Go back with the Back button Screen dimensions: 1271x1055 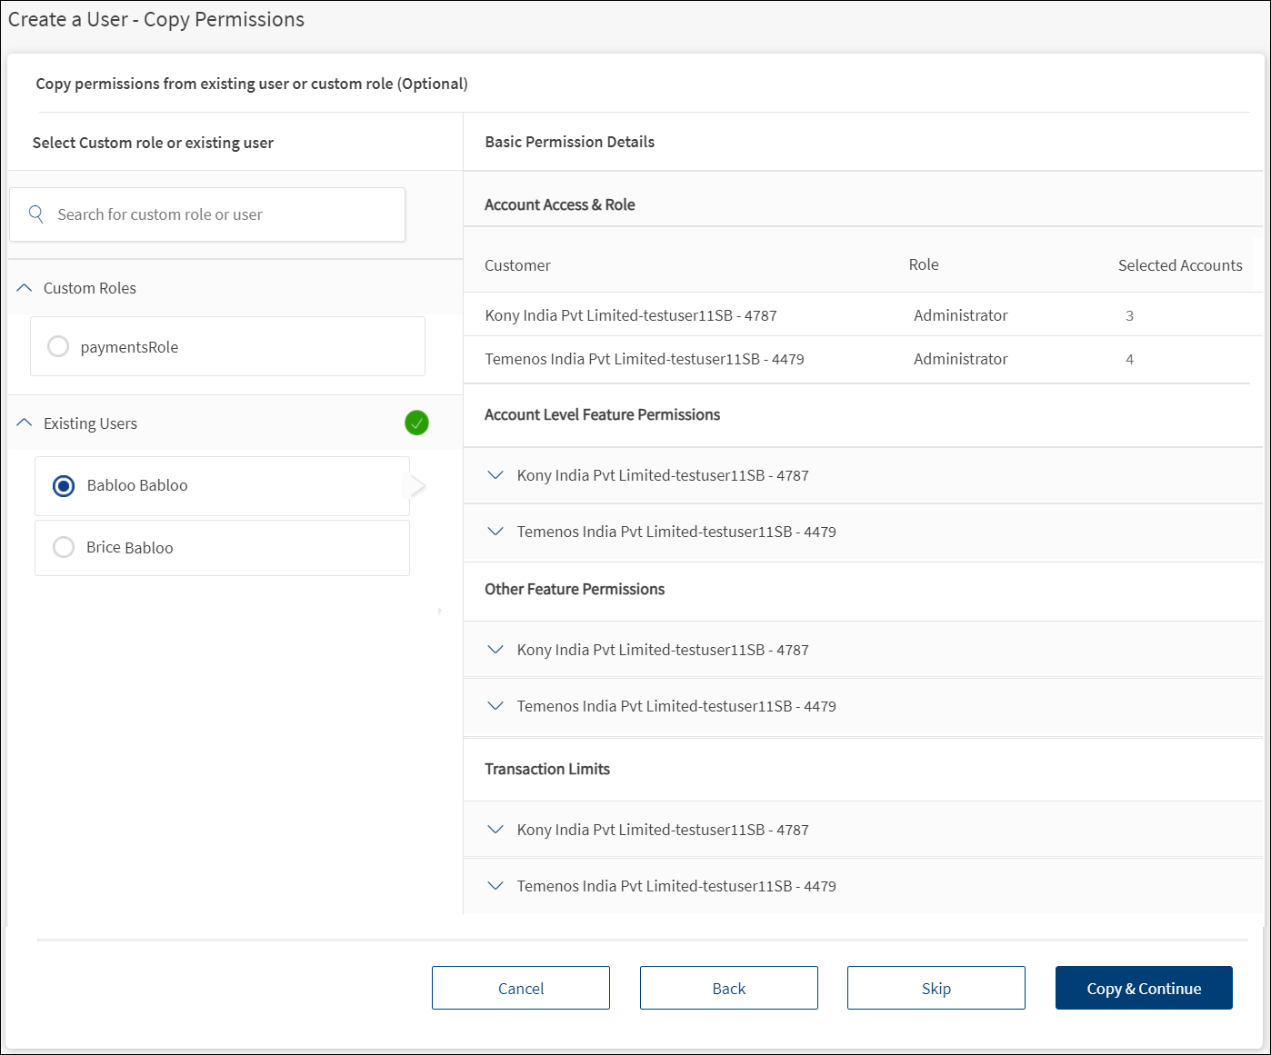click(728, 988)
